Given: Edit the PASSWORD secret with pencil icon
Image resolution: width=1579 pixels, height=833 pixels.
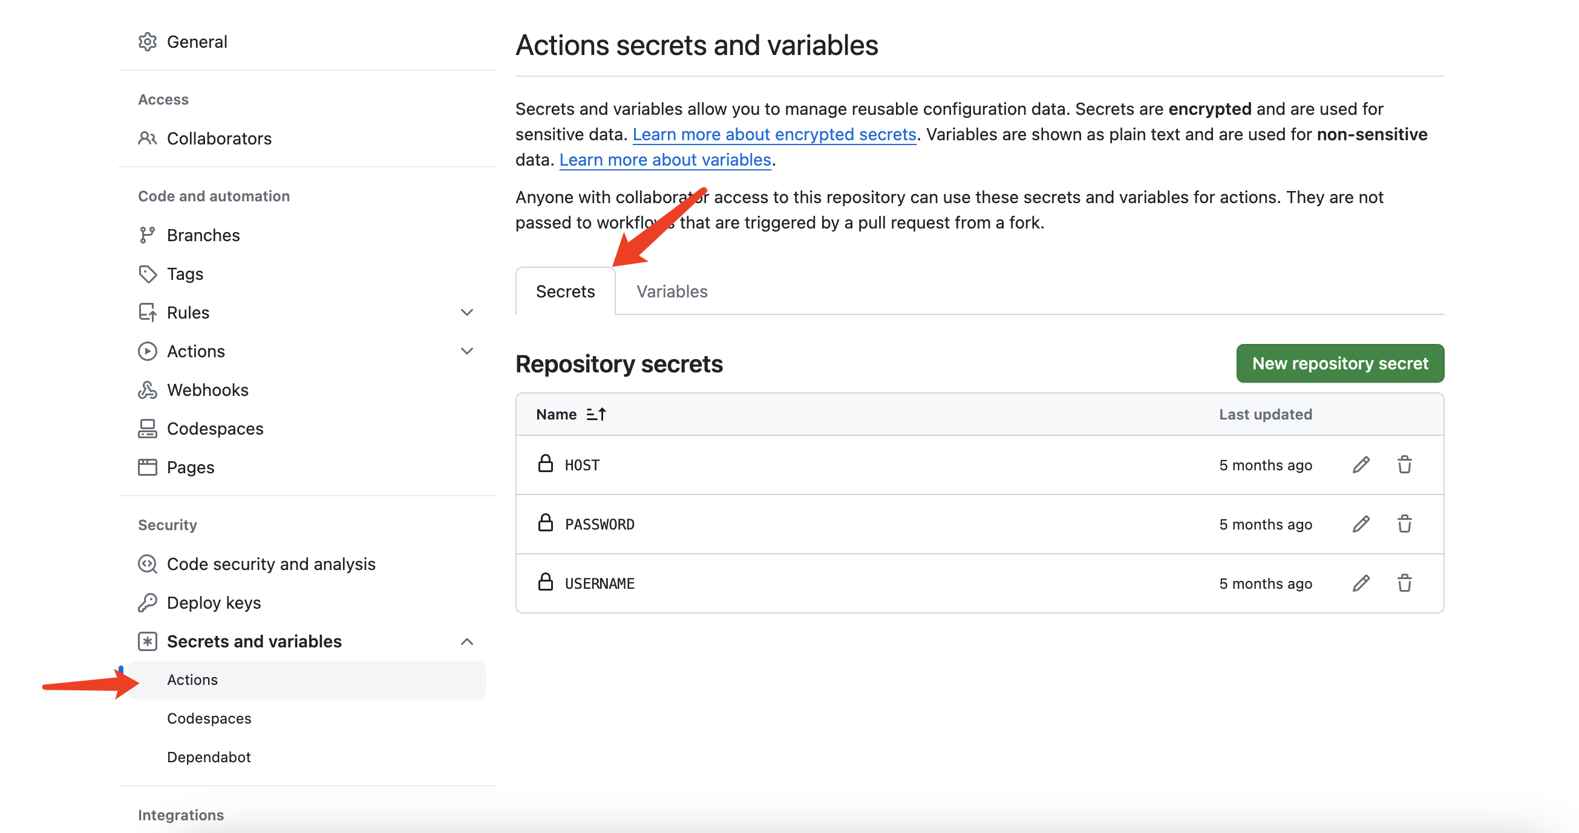Looking at the screenshot, I should pos(1361,524).
